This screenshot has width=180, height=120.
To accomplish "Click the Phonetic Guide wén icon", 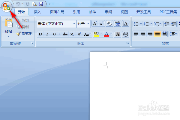I will tap(118, 23).
